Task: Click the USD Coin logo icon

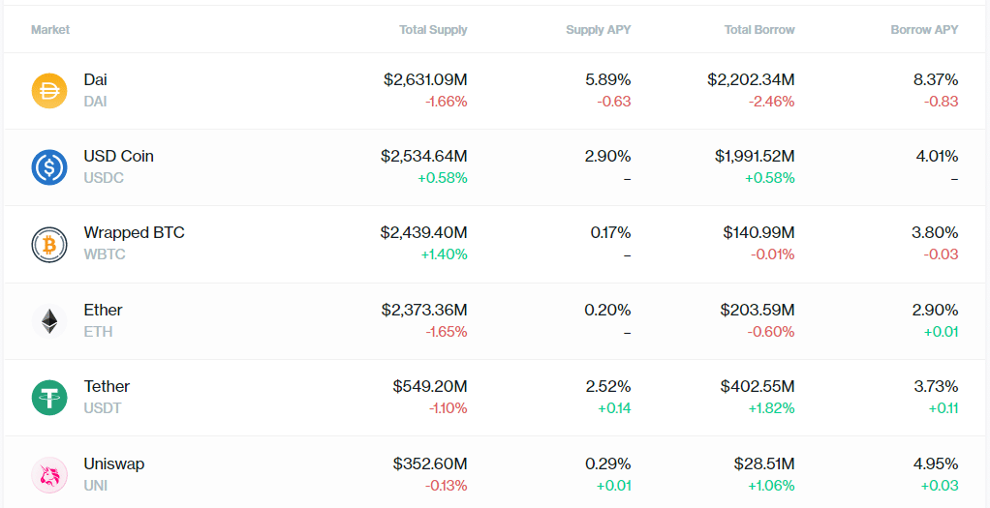Action: pos(49,167)
